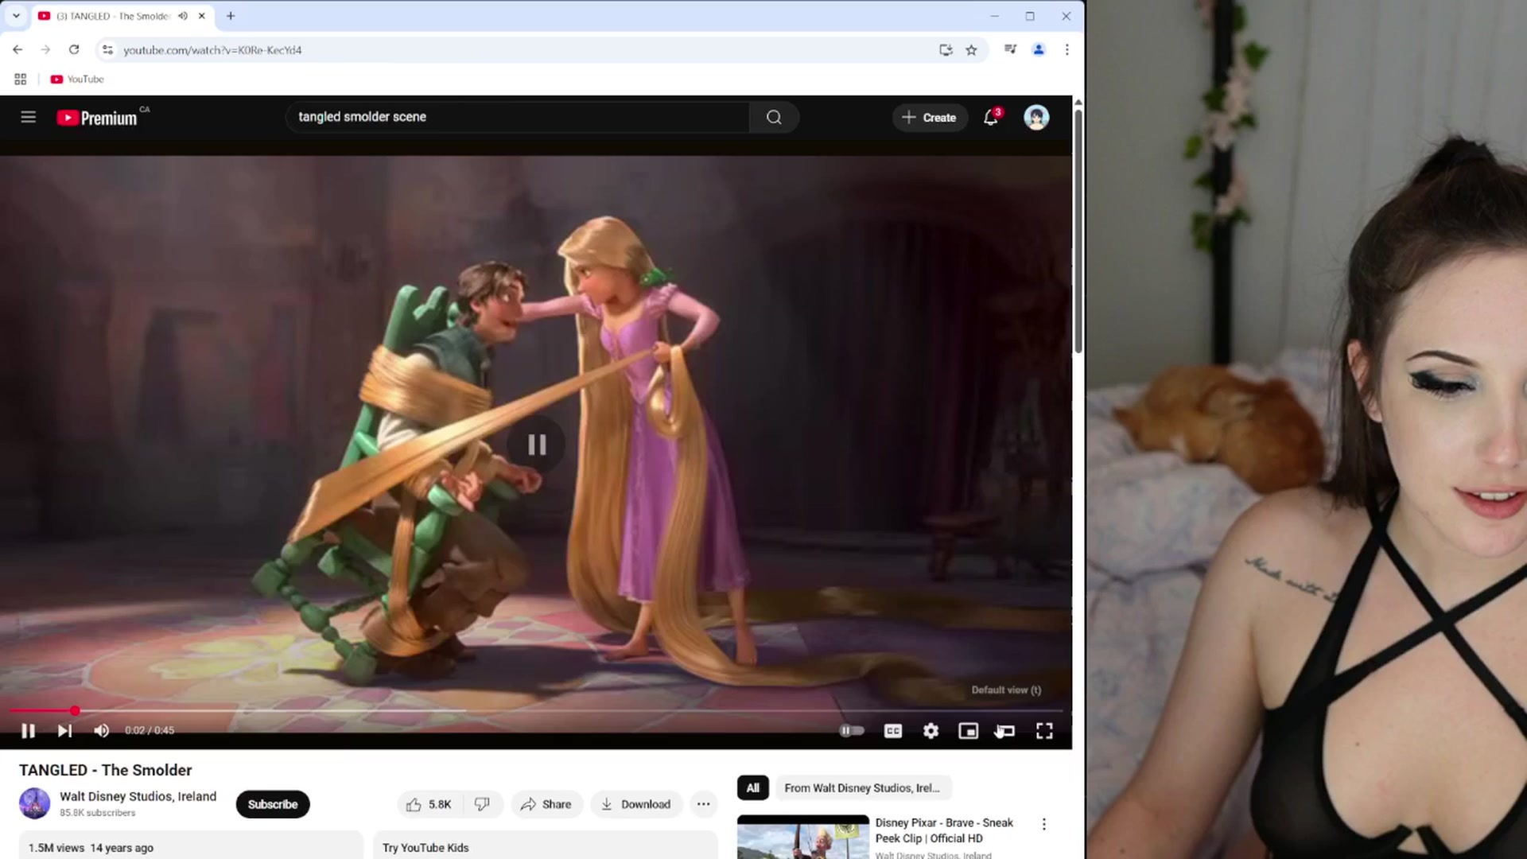
Task: Open Chrome profile icon
Action: coord(1039,49)
